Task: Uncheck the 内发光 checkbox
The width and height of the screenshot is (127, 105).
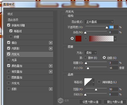Action: 9,54
